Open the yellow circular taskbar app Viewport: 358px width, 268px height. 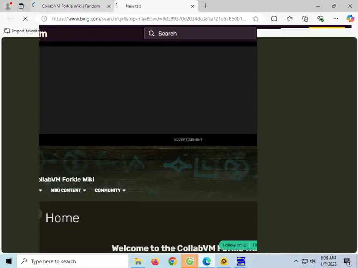coord(224,261)
